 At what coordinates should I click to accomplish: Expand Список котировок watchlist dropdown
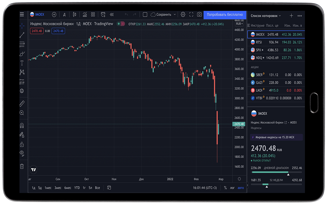(x=266, y=16)
